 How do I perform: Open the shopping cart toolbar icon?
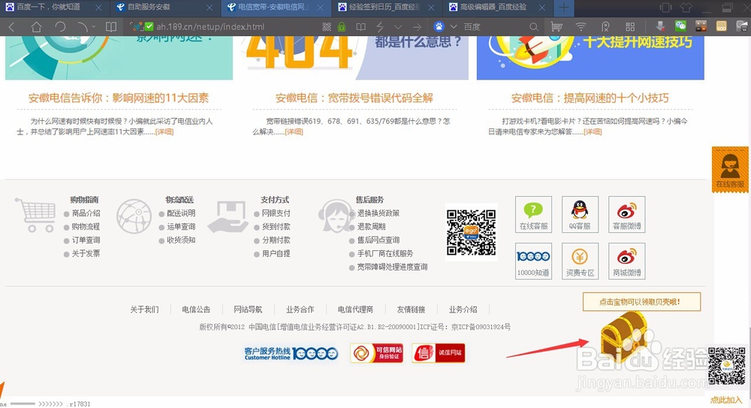click(556, 27)
